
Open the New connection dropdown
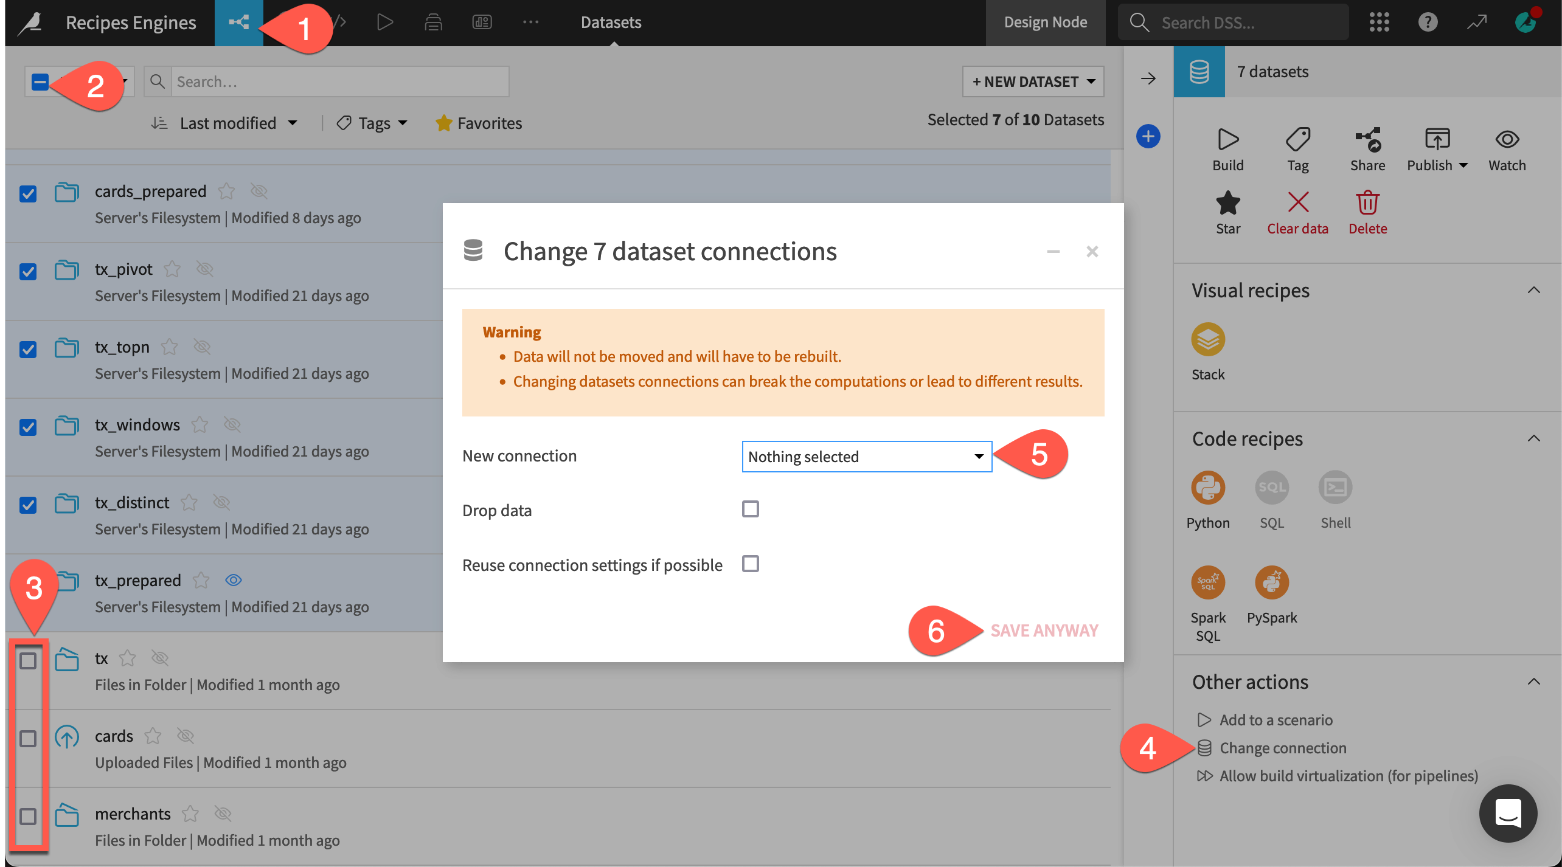[867, 457]
